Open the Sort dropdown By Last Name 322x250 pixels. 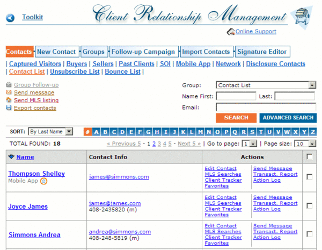(x=50, y=132)
